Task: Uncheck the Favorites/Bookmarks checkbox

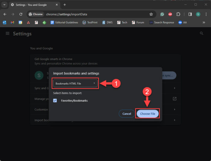Action: 55,100
